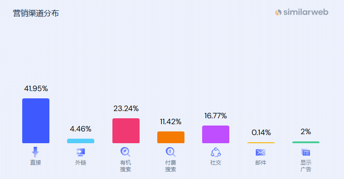This screenshot has width=344, height=179.
Task: Click the 营销渠道分布 chart title
Action: pyautogui.click(x=36, y=13)
